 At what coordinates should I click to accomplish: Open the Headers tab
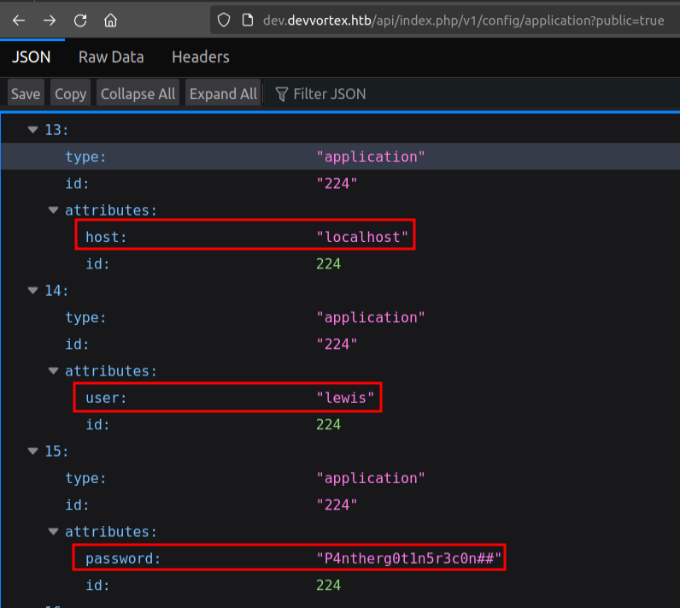(200, 57)
